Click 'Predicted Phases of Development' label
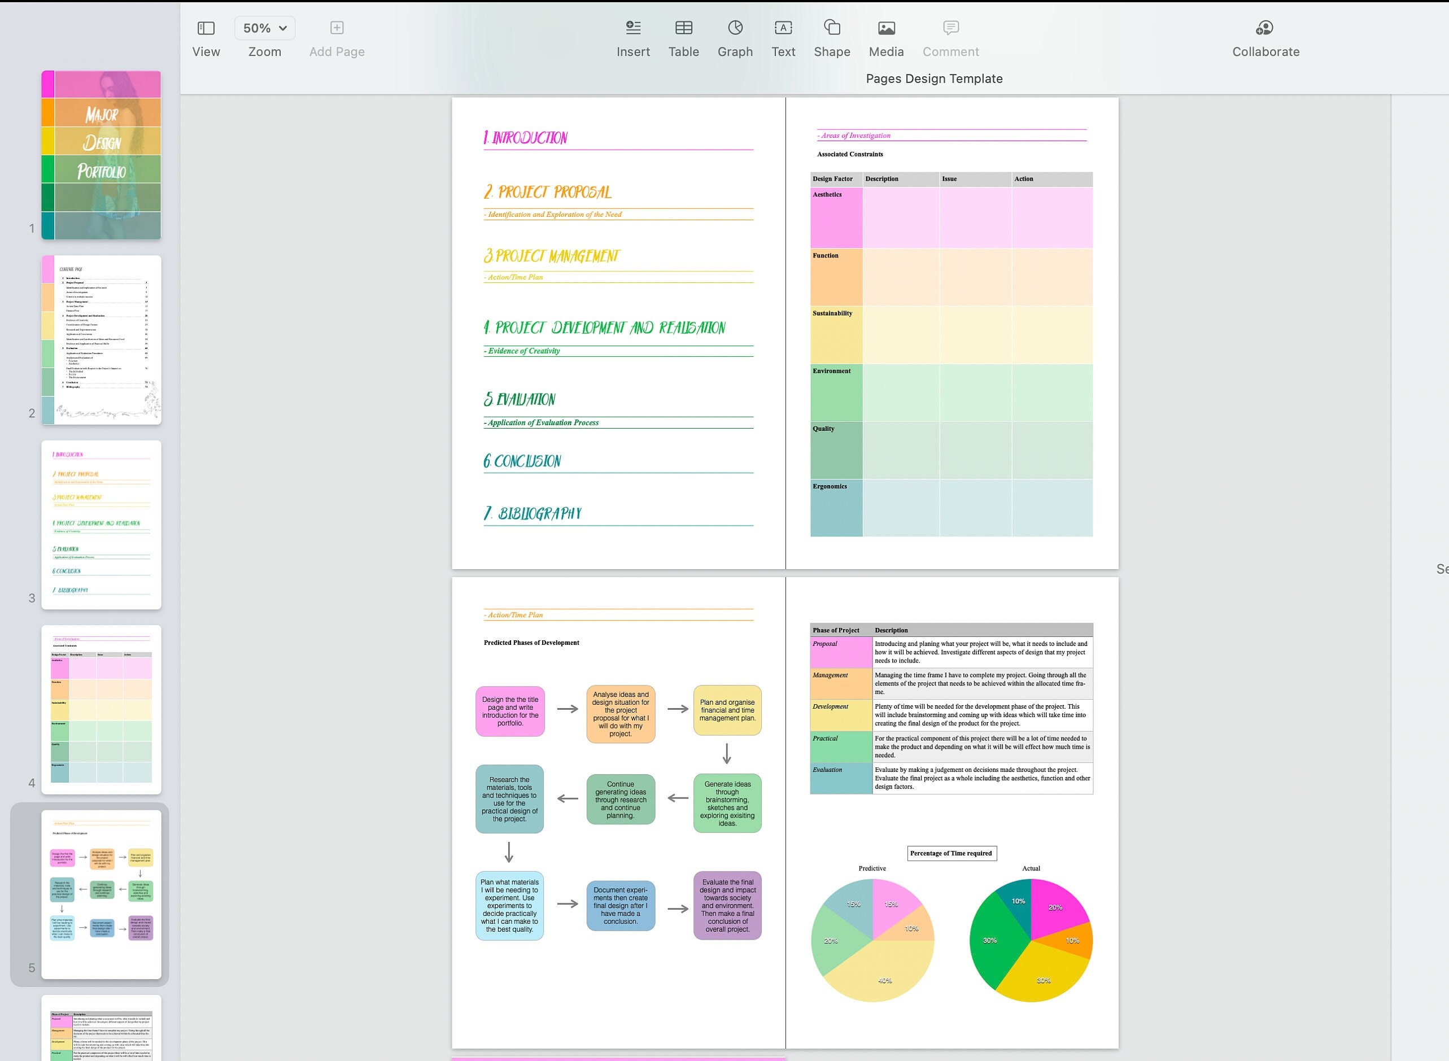1449x1061 pixels. [x=531, y=642]
